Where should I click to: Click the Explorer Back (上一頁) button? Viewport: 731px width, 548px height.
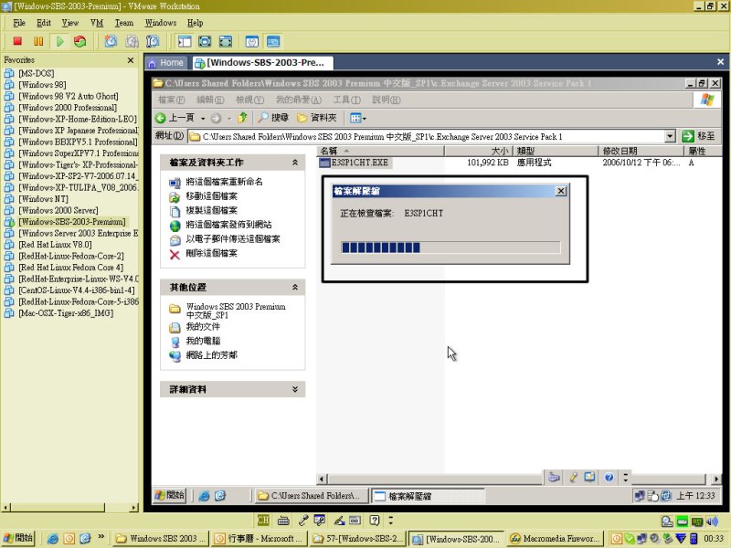click(x=175, y=118)
